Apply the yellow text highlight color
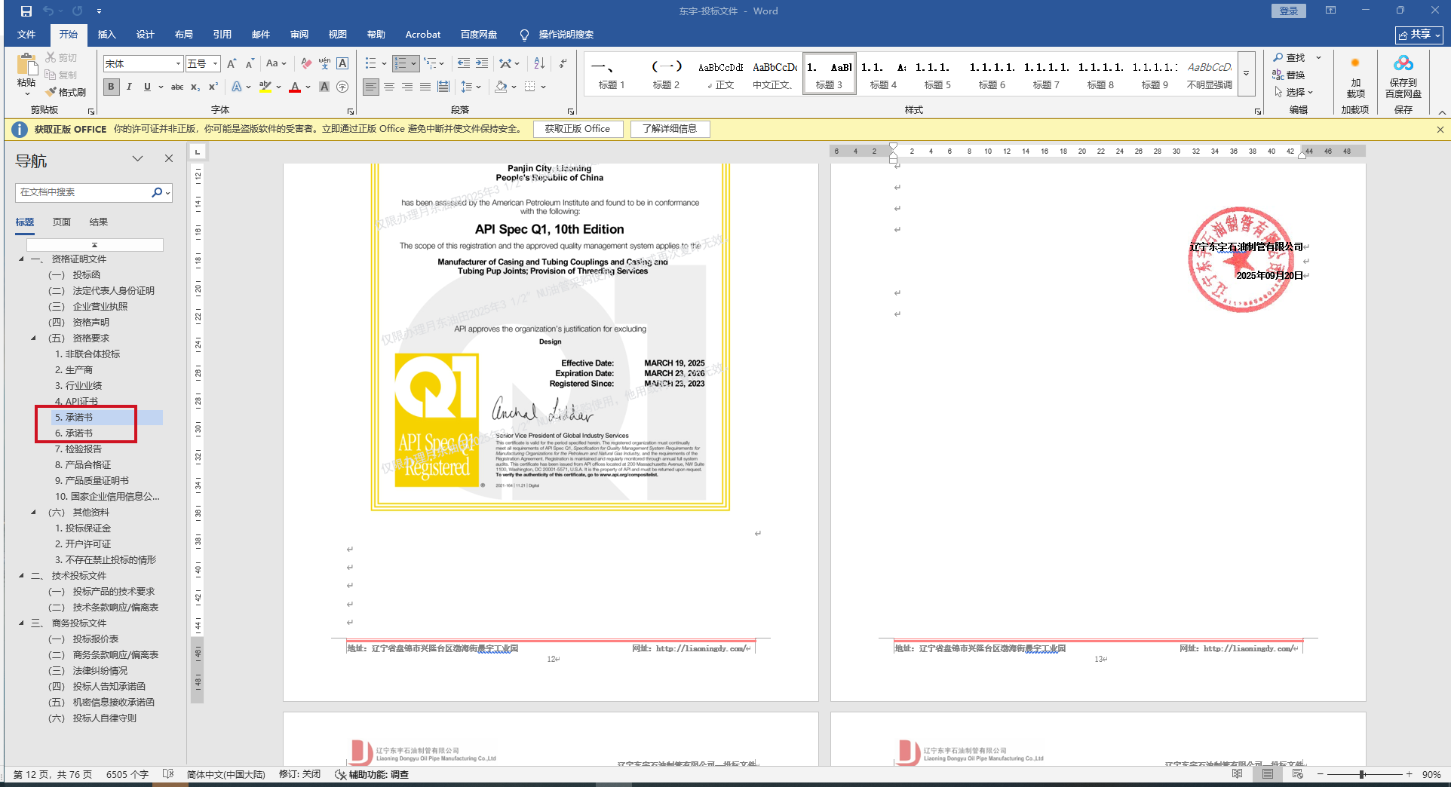Screen dimensions: 1451x787 265,87
